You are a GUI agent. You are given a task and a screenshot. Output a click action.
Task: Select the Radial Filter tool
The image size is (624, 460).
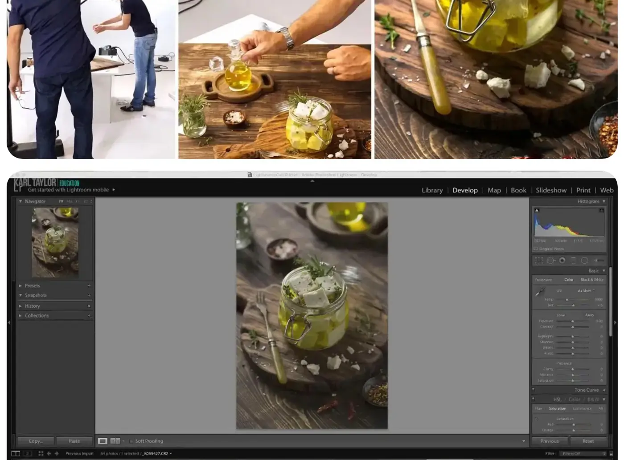(x=584, y=261)
